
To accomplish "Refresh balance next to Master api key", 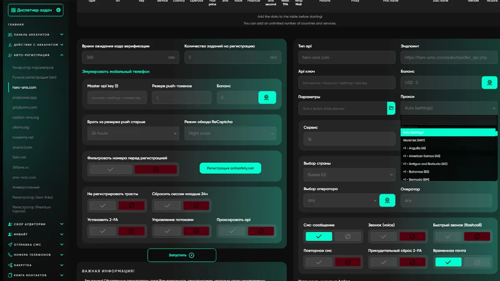I will click(x=267, y=97).
